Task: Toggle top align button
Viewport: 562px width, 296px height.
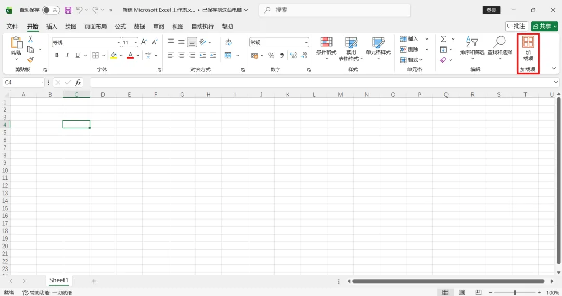Action: (x=171, y=42)
